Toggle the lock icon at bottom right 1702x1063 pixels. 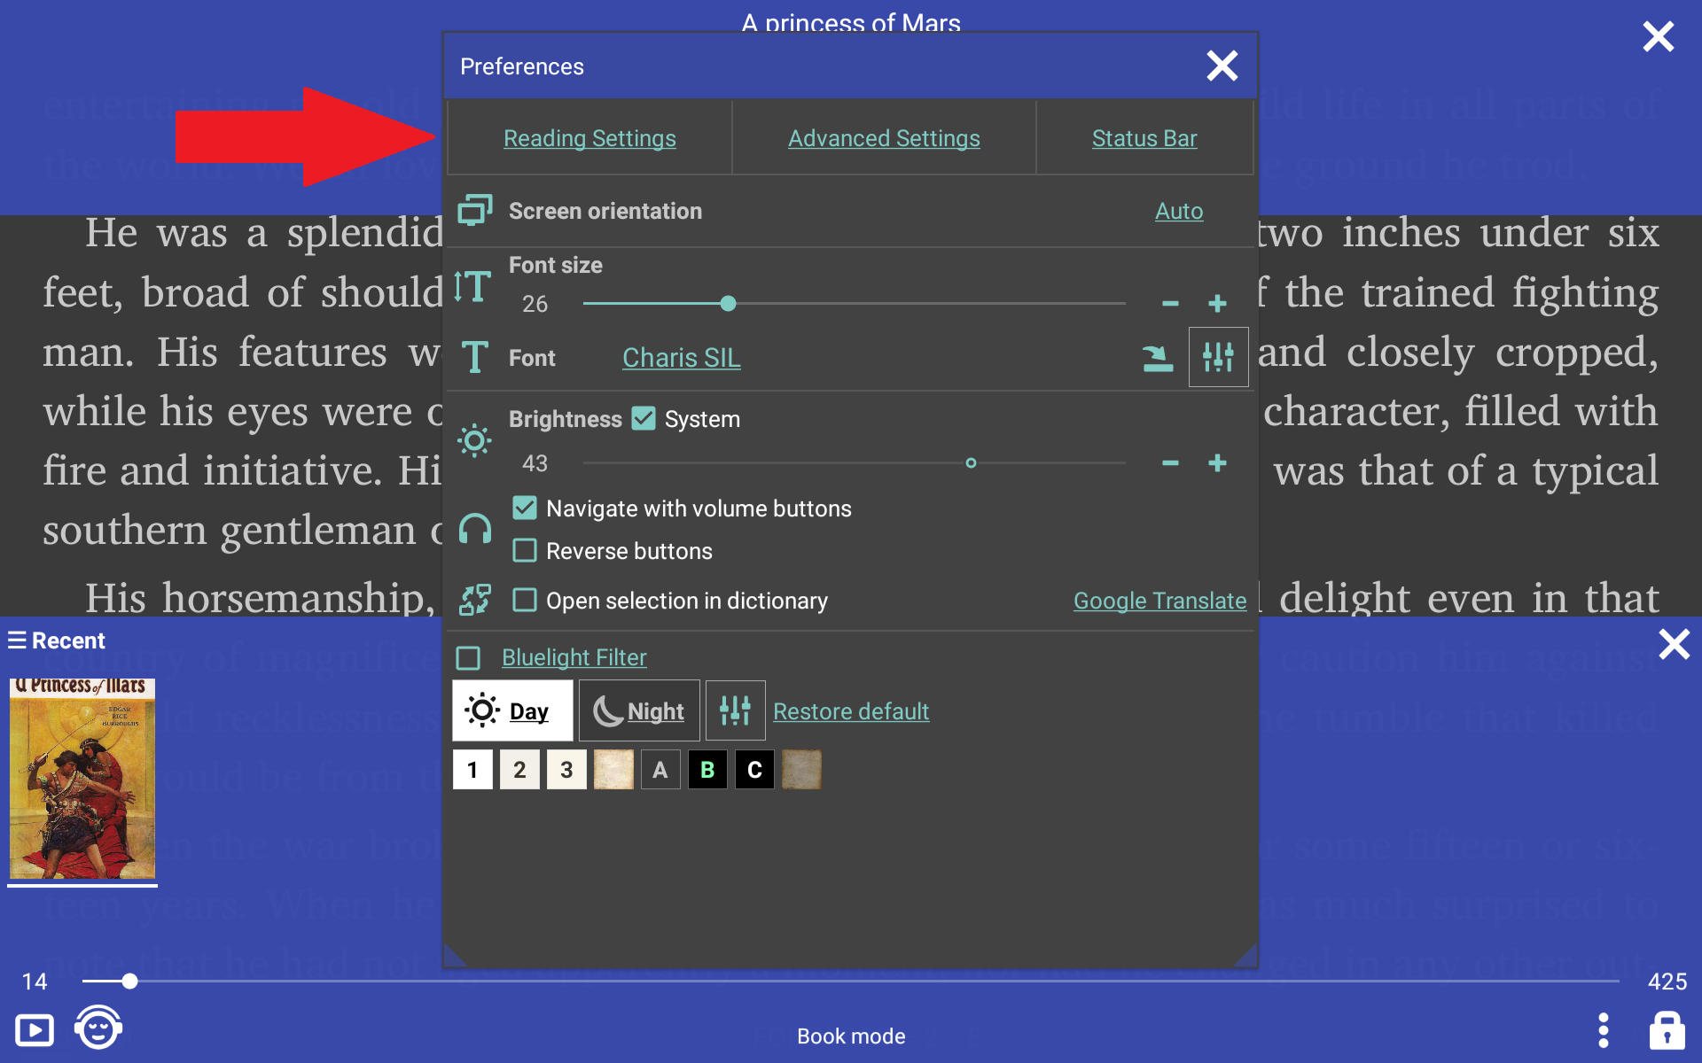pyautogui.click(x=1667, y=1030)
